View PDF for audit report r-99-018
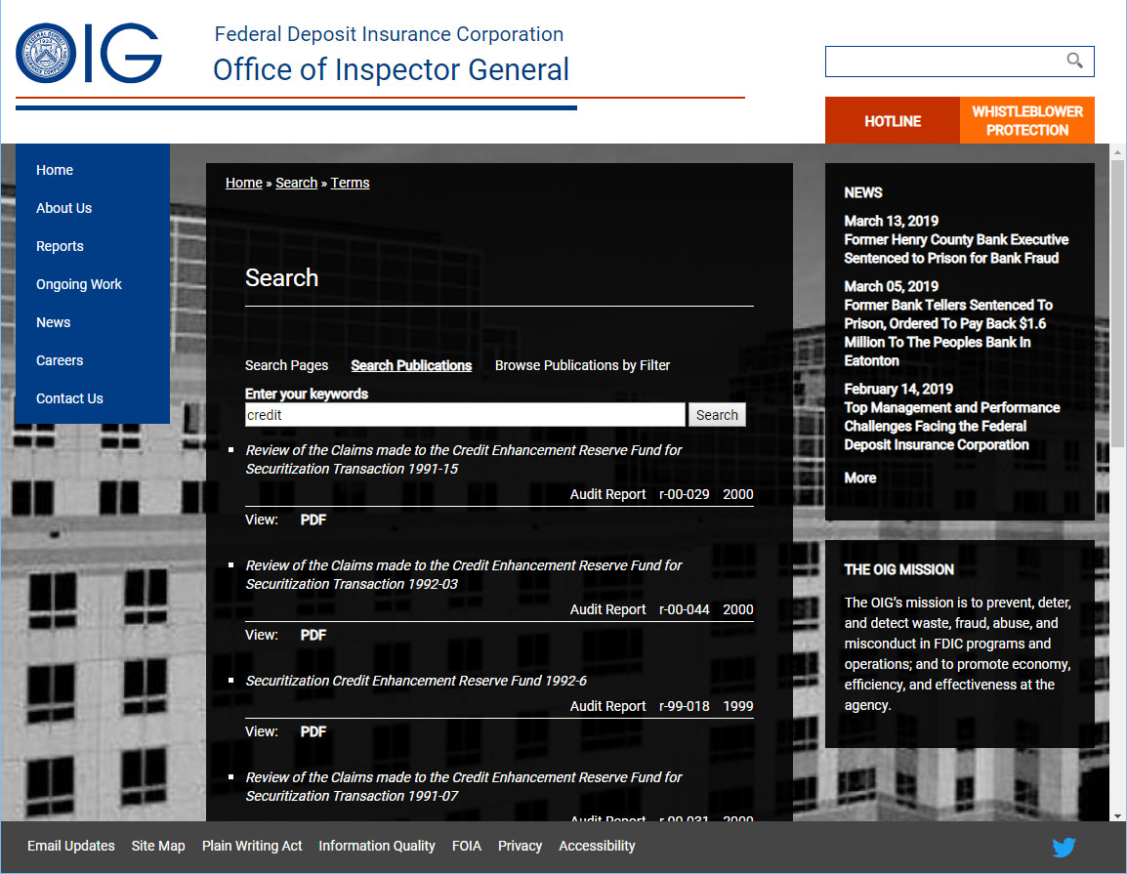The height and width of the screenshot is (874, 1127). [x=313, y=731]
